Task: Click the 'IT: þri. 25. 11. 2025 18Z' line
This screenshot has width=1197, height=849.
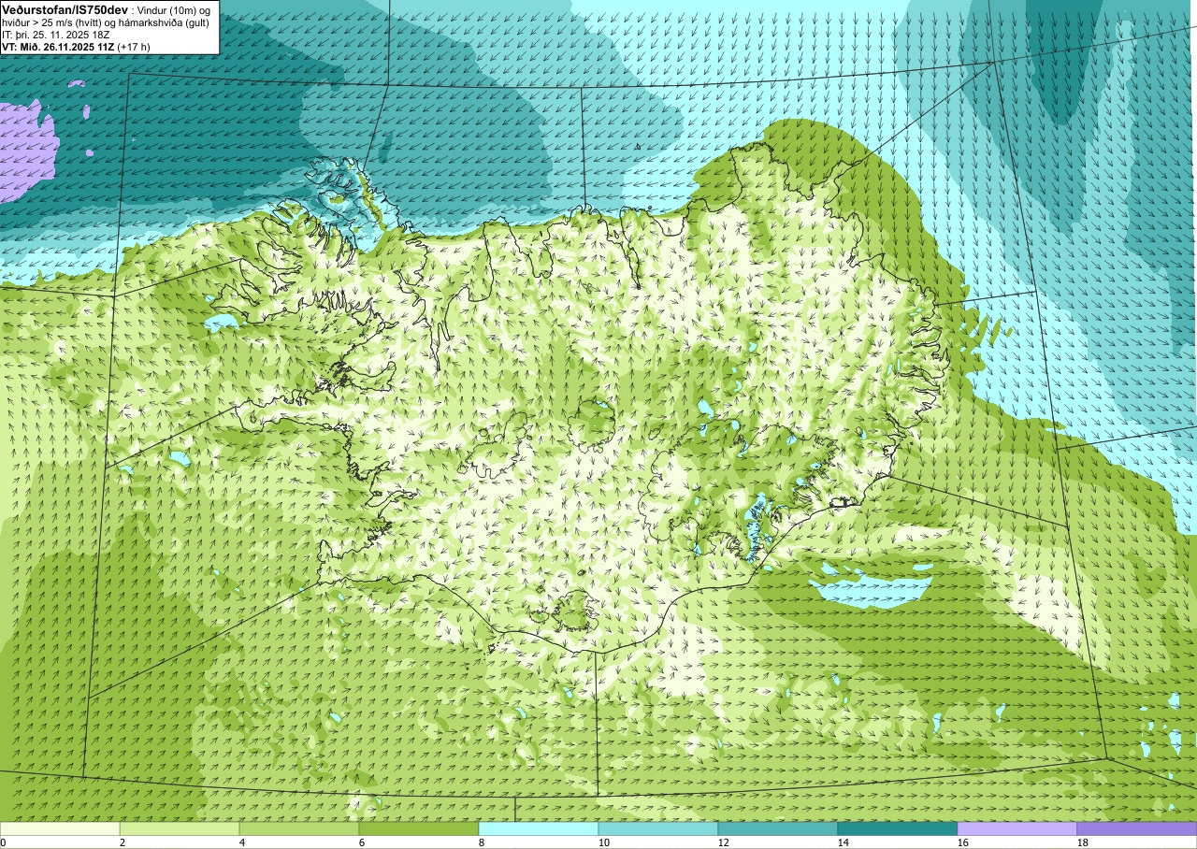Action: [58, 34]
